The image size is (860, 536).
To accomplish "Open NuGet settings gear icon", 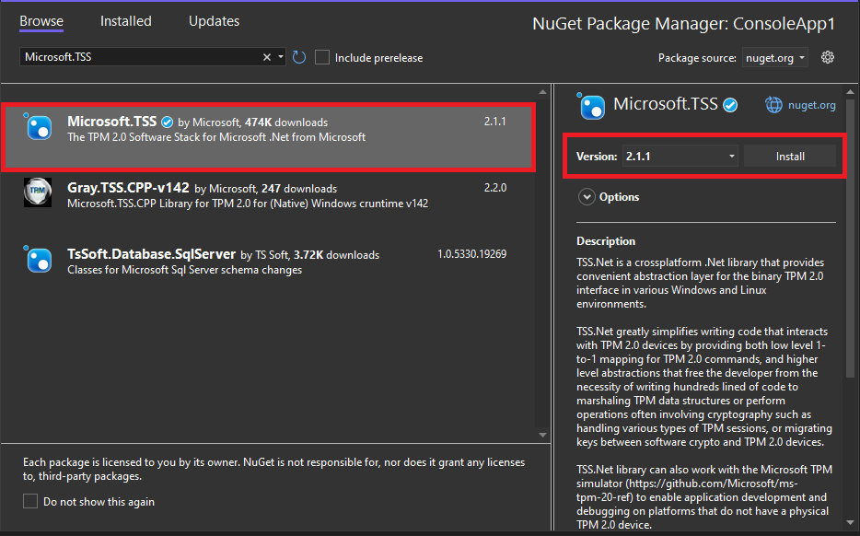I will click(828, 57).
